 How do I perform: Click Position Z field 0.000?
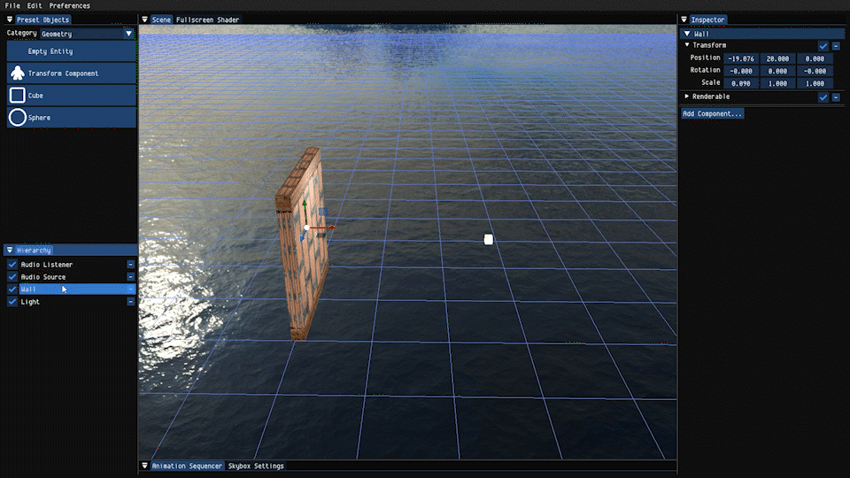pyautogui.click(x=815, y=58)
